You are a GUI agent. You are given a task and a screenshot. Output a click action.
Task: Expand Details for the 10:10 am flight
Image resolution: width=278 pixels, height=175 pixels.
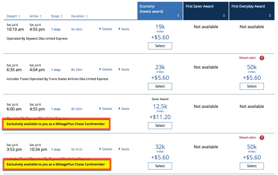coord(106,29)
